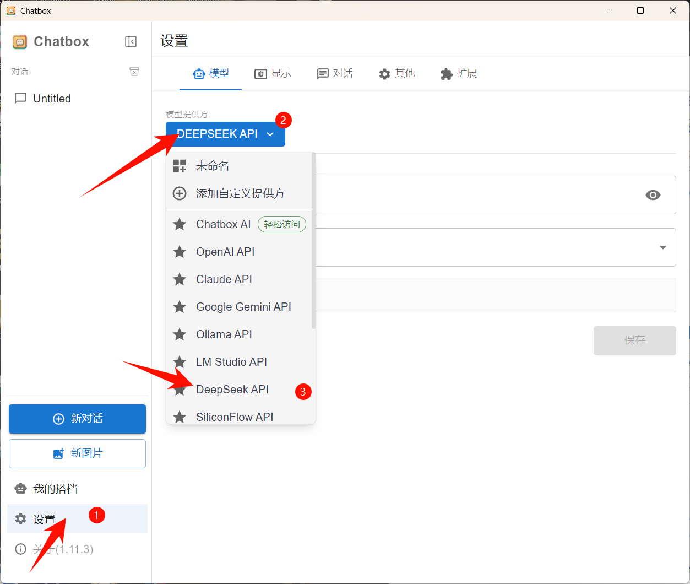Create a new image with 新图片

[x=77, y=453]
